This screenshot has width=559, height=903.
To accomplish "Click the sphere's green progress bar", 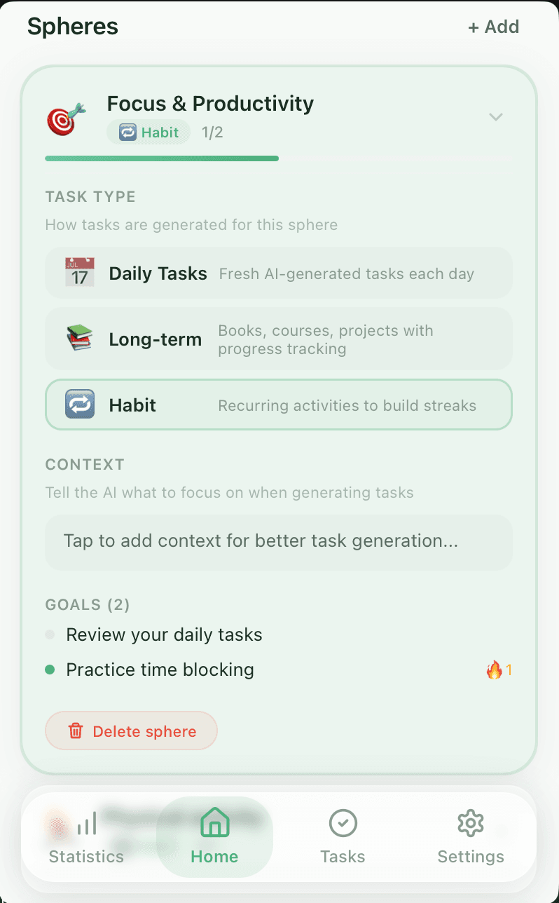I will point(162,158).
